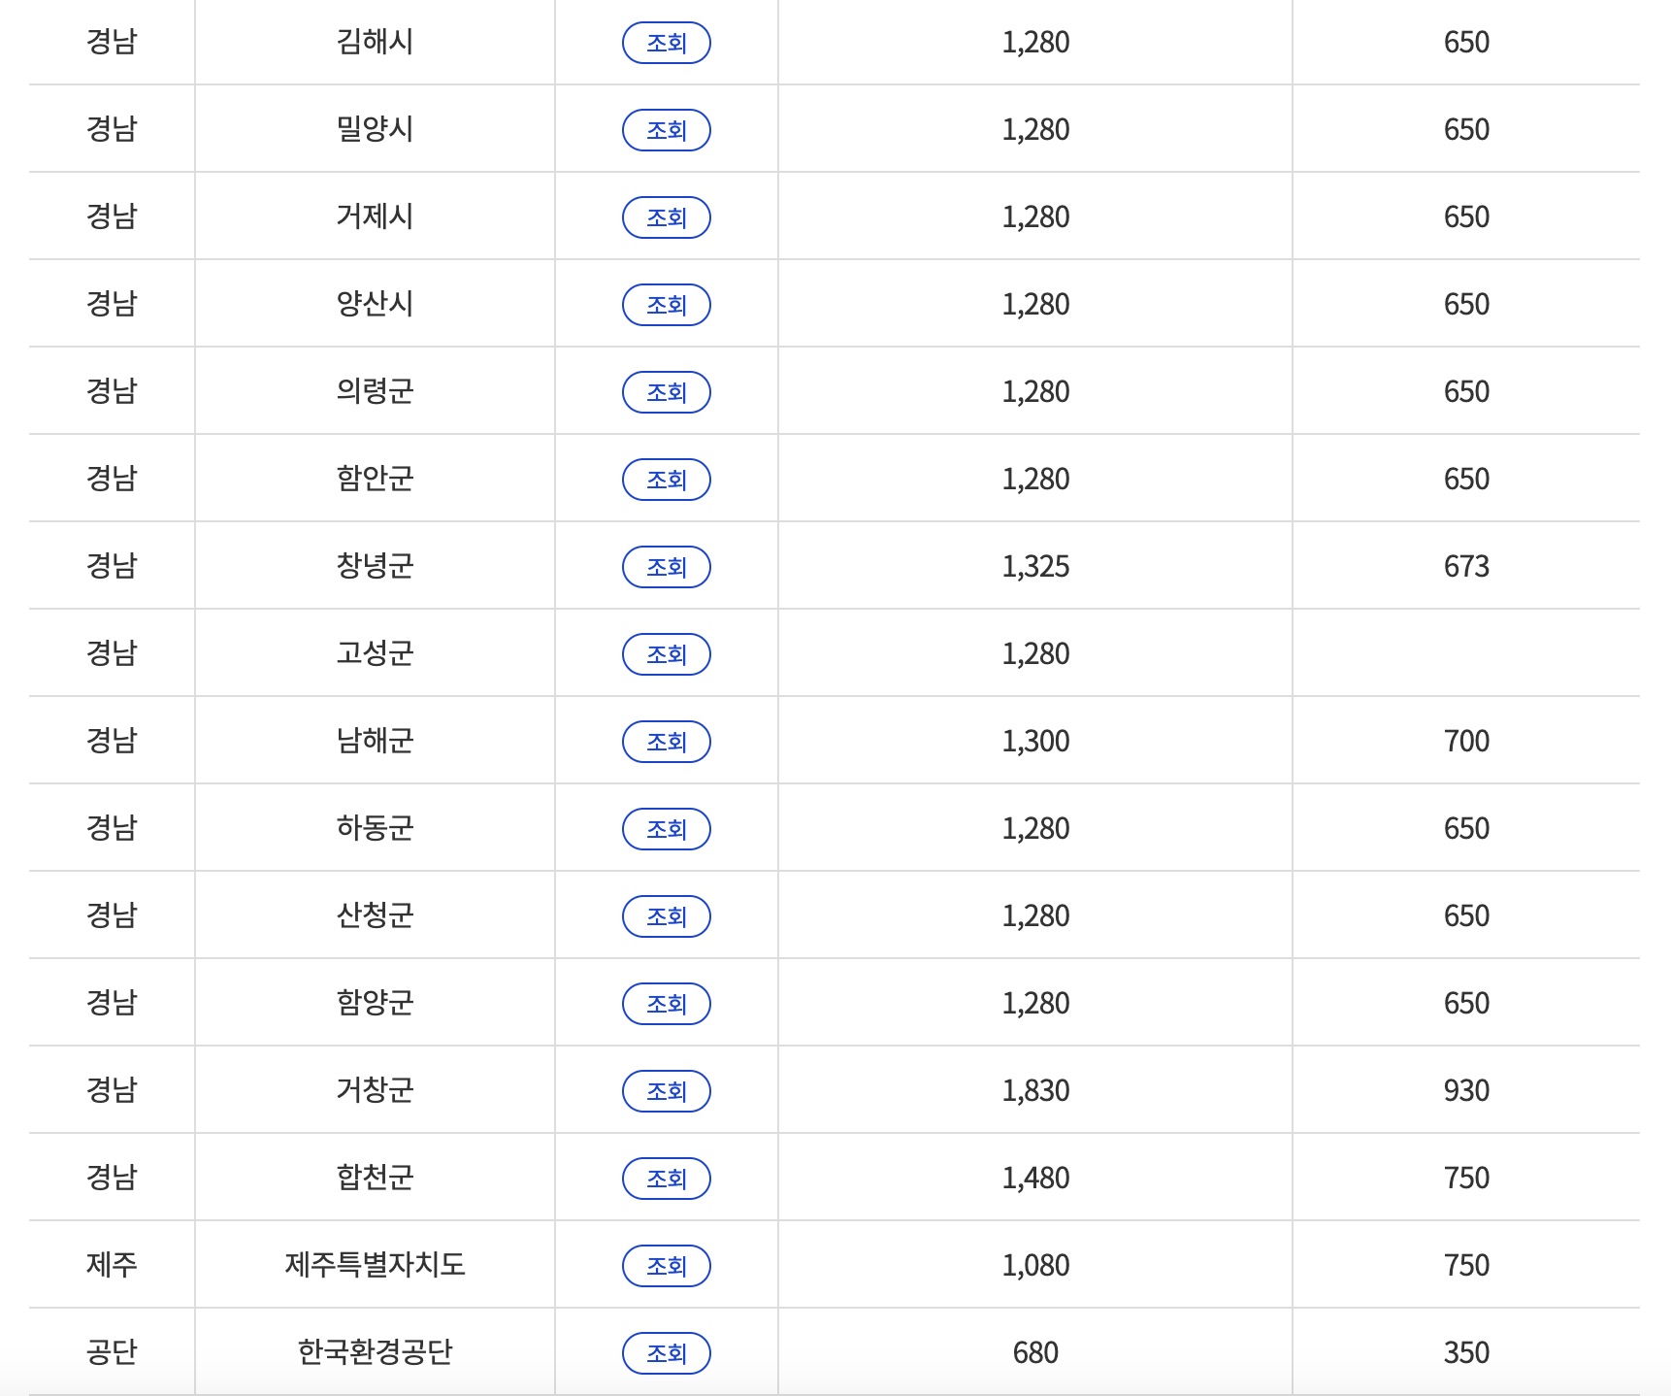Click the 650 value for 거제시
Viewport: 1671px width, 1396px height.
point(1466,216)
